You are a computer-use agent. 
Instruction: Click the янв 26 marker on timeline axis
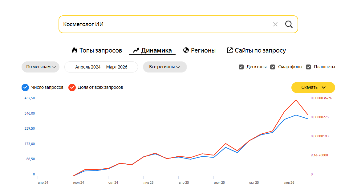pyautogui.click(x=289, y=182)
